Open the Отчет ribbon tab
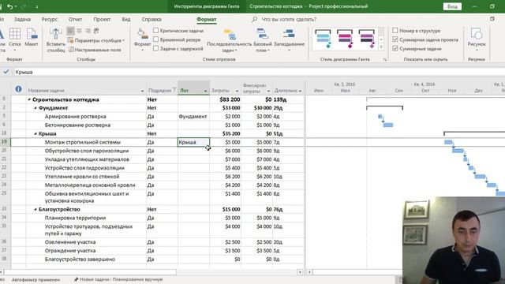 pyautogui.click(x=76, y=19)
